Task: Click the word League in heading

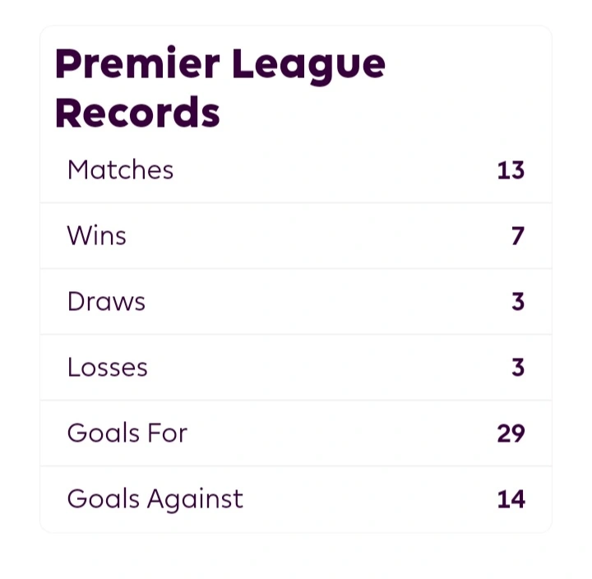Action: click(x=309, y=66)
